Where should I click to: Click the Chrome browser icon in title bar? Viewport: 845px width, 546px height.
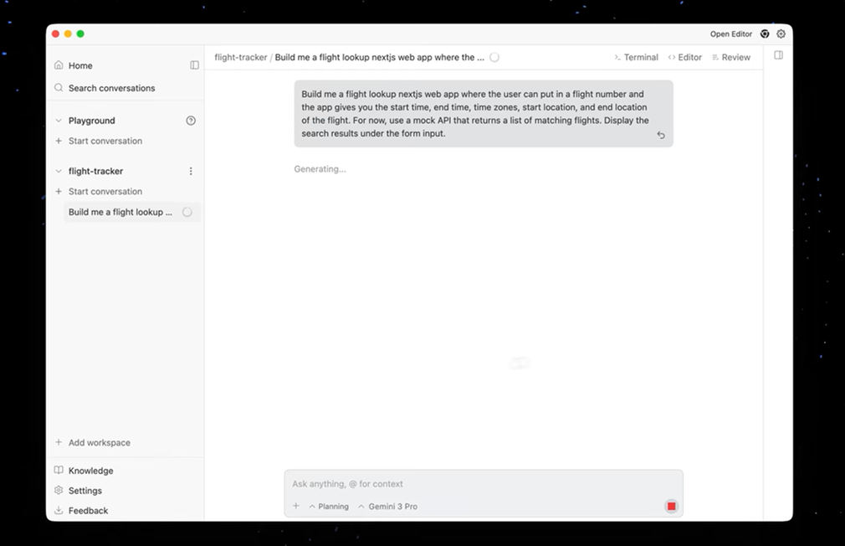765,34
